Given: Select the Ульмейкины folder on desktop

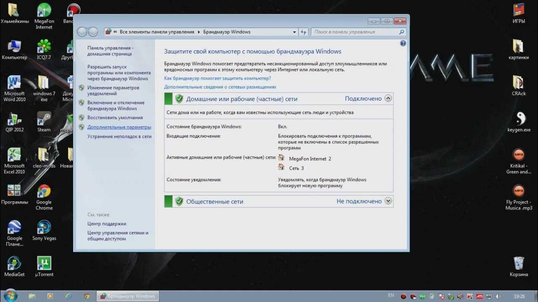Looking at the screenshot, I should 14,13.
